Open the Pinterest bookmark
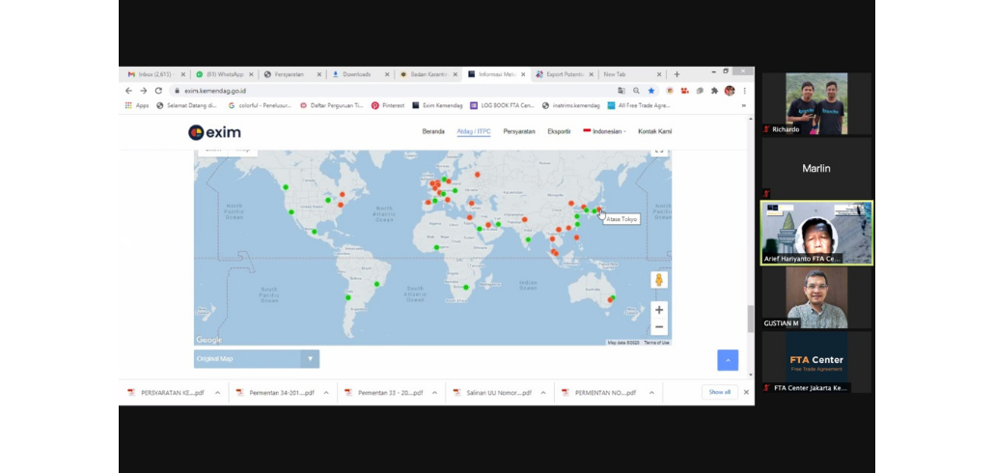This screenshot has height=473, width=994. (388, 105)
